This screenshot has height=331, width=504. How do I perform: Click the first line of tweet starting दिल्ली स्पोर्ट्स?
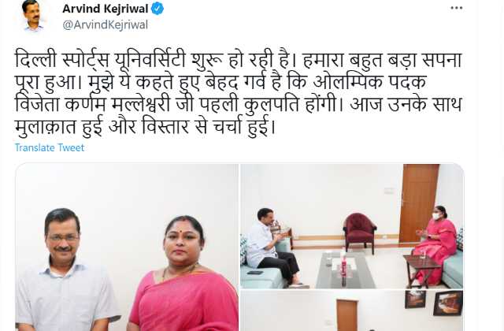[238, 61]
